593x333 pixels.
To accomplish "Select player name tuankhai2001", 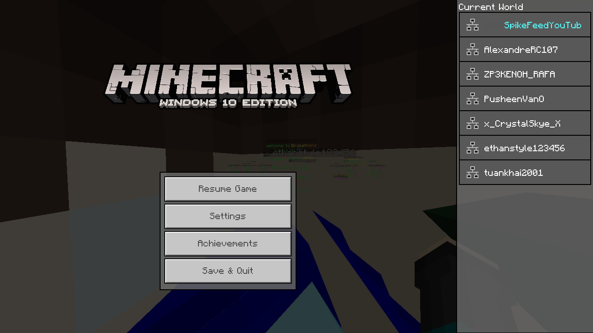I will click(514, 173).
